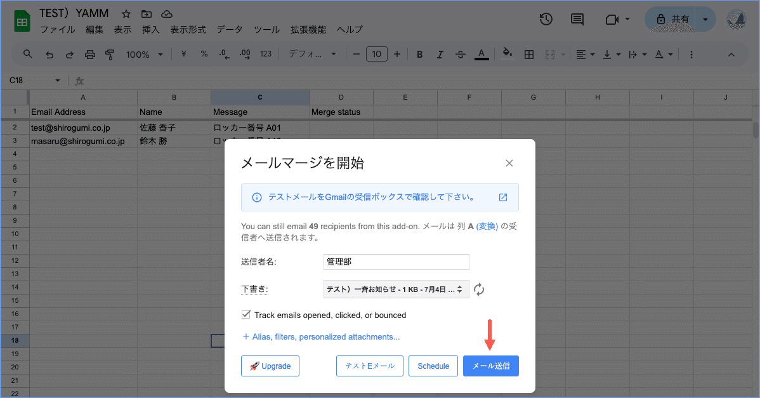Click the Schedule button
Screen dimensions: 760x398
pos(433,366)
